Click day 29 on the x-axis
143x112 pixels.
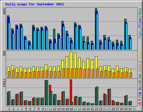click(x=126, y=109)
